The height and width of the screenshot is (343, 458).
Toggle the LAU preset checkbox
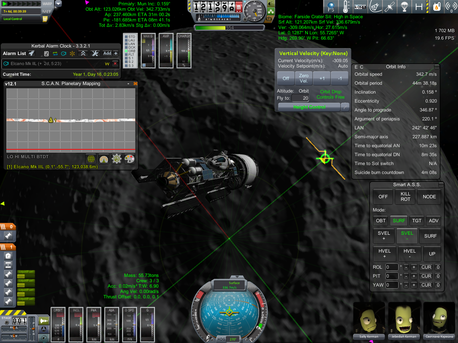126,40
